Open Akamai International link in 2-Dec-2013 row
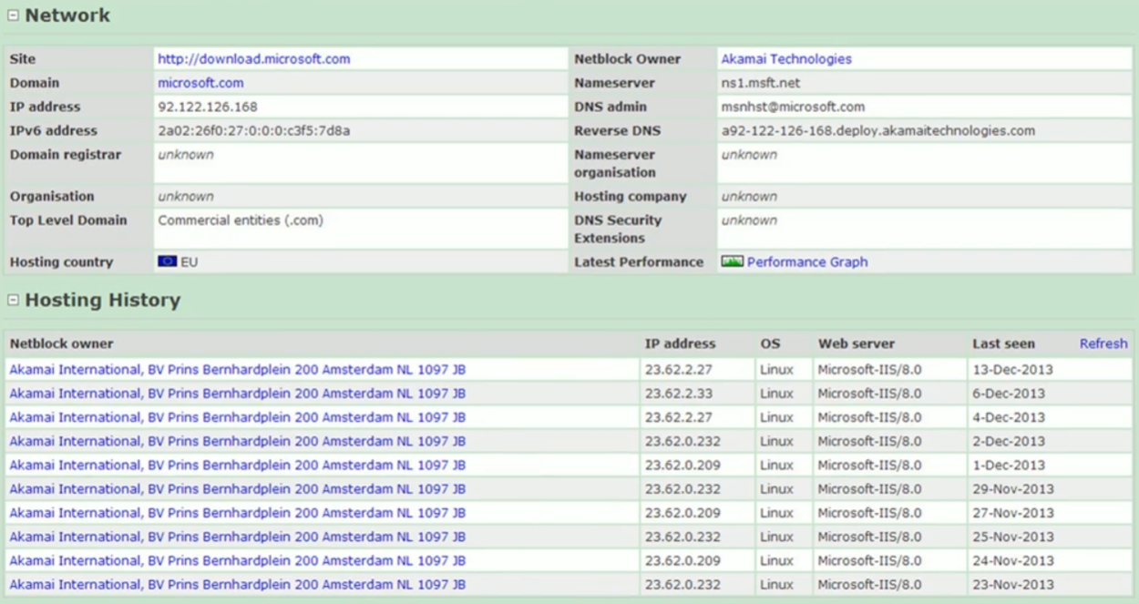 coord(238,441)
